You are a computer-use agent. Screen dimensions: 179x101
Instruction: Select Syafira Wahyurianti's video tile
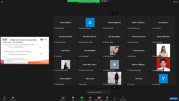[139, 22]
